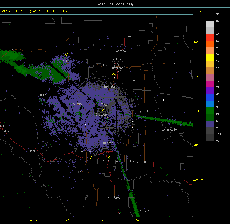Click the white 80 dBZ legend swatch
Image resolution: width=230 pixels, height=224 pixels.
pyautogui.click(x=210, y=24)
